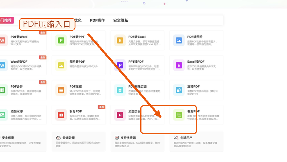Click the 添加水印 title text
The height and width of the screenshot is (162, 287).
click(x=17, y=111)
